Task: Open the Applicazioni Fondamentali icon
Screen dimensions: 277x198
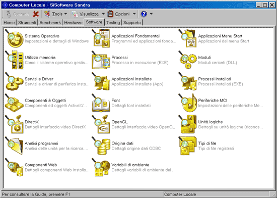Action: [101, 38]
